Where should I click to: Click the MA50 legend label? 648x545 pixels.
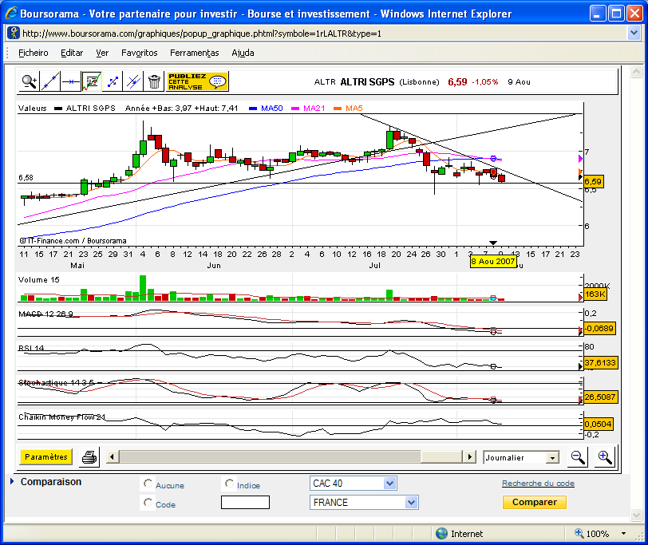point(271,109)
